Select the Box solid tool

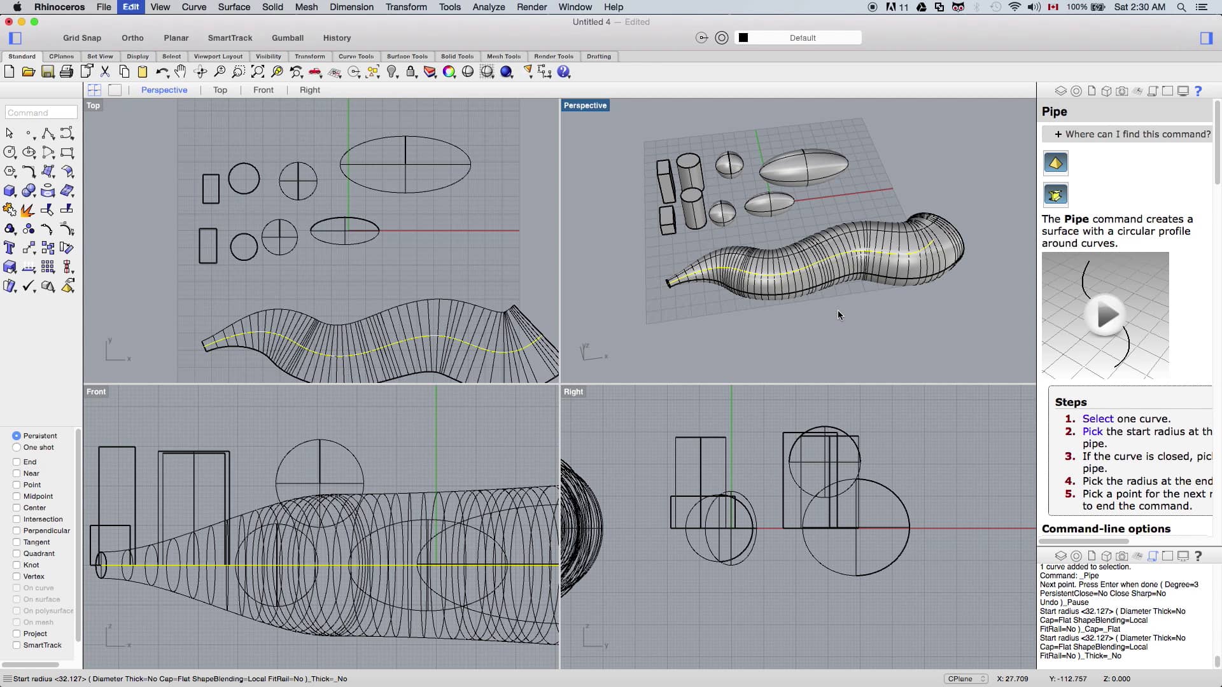click(x=10, y=191)
